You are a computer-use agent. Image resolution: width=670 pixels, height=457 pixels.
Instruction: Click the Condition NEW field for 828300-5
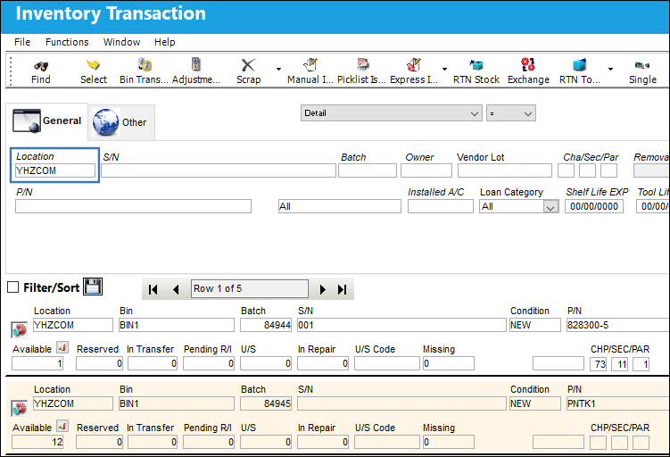[x=535, y=325]
